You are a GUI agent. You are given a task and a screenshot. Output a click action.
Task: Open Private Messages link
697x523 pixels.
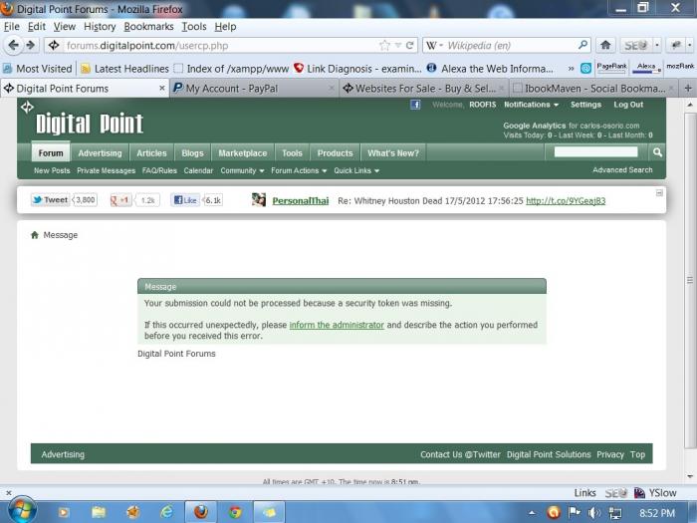(x=106, y=170)
